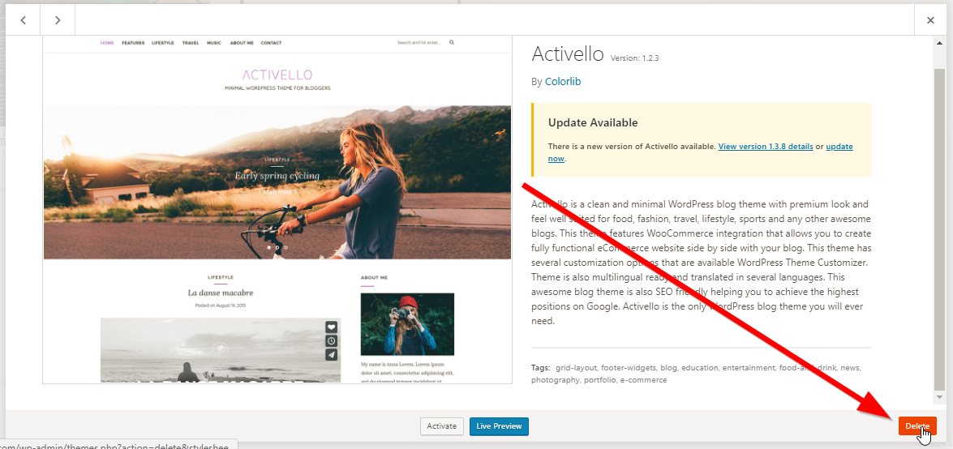
Task: Click the ACTIVELLO logo in the screenshot
Action: pyautogui.click(x=277, y=75)
